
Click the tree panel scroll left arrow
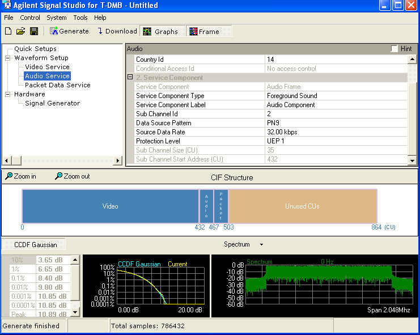(7, 160)
